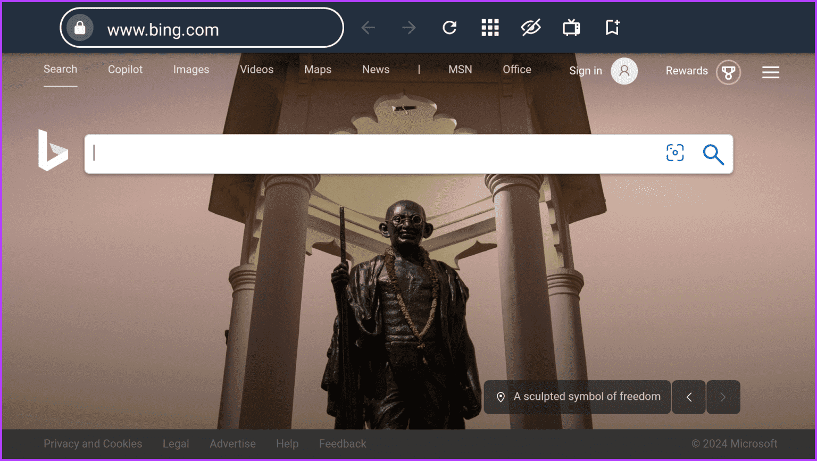
Task: Switch to the Images tab
Action: [x=191, y=70]
